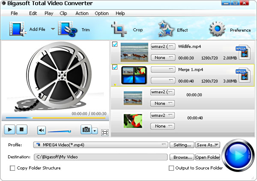Open Preference settings gear
The image size is (257, 181).
pos(217,30)
